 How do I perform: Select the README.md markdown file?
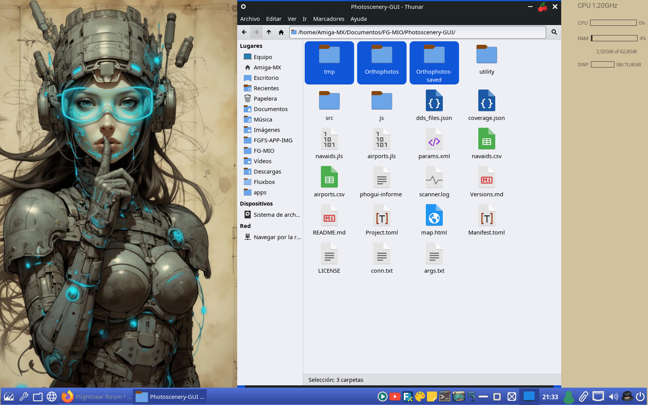coord(329,220)
